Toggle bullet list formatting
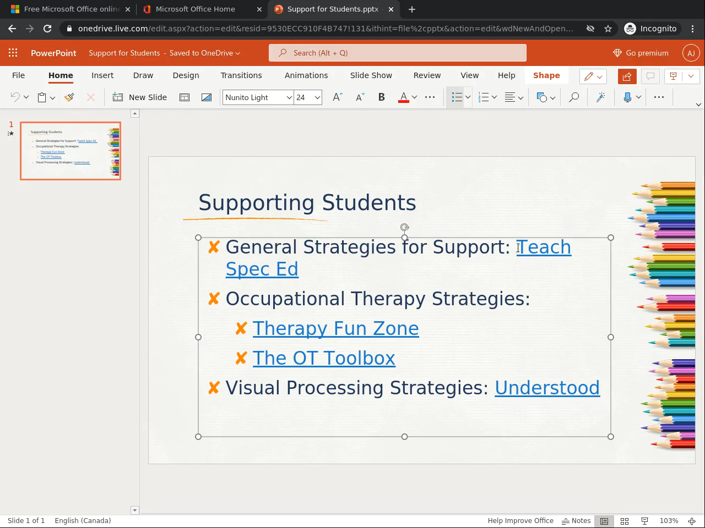 coord(457,97)
